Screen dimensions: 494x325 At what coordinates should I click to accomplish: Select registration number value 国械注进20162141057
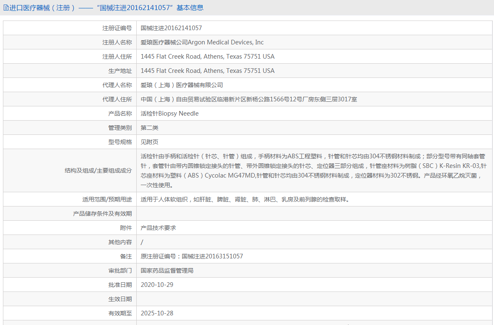coord(171,28)
